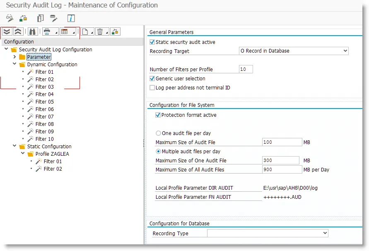Expand the Parameter folder node
369x251 pixels.
14,57
